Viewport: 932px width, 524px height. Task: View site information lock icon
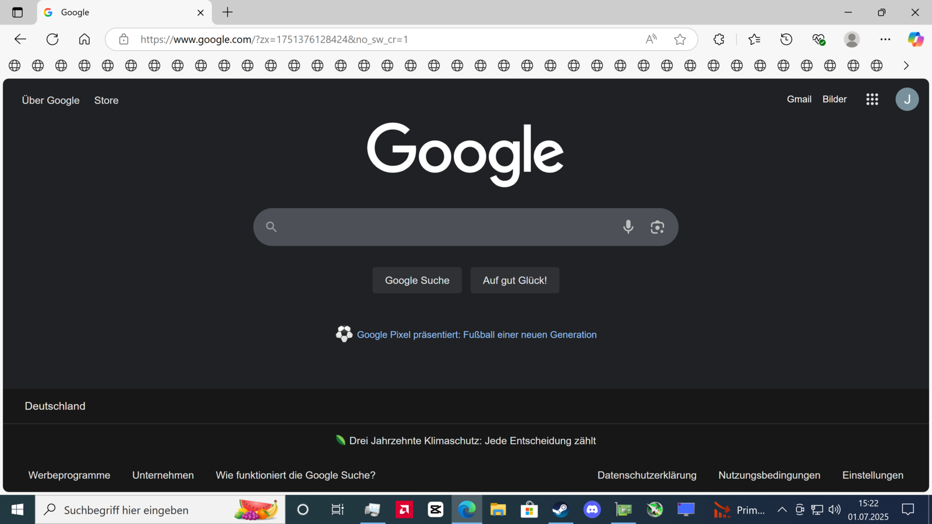(x=123, y=39)
